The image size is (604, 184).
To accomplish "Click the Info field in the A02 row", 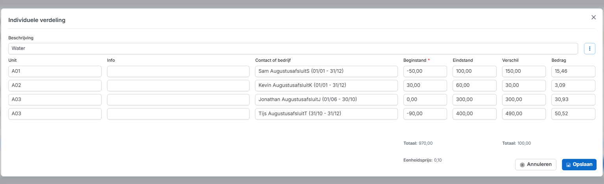I will [x=178, y=86].
